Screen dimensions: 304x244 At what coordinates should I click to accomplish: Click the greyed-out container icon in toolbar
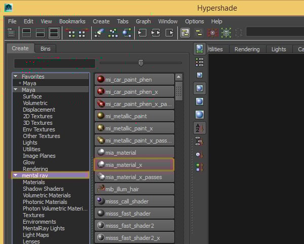239,33
